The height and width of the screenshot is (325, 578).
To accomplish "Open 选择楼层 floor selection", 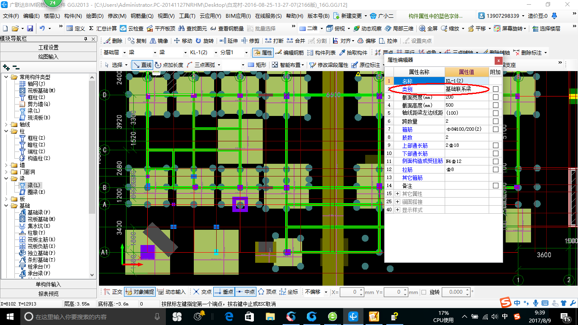I will 546,28.
